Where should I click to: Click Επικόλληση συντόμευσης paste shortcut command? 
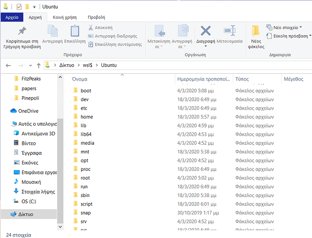(115, 44)
